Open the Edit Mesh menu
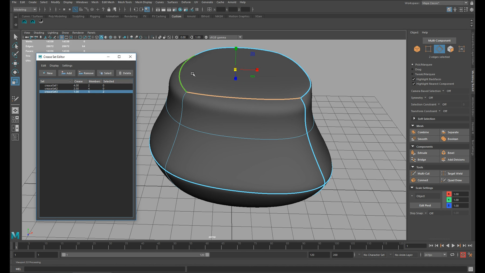This screenshot has height=273, width=485. (108, 2)
